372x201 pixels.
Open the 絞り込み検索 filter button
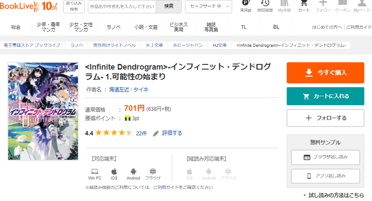click(x=74, y=6)
